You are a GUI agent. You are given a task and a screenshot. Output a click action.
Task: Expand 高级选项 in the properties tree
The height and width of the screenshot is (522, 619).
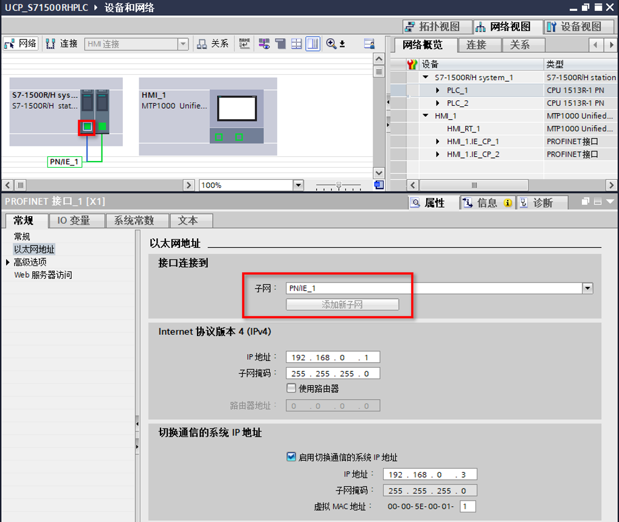click(8, 263)
